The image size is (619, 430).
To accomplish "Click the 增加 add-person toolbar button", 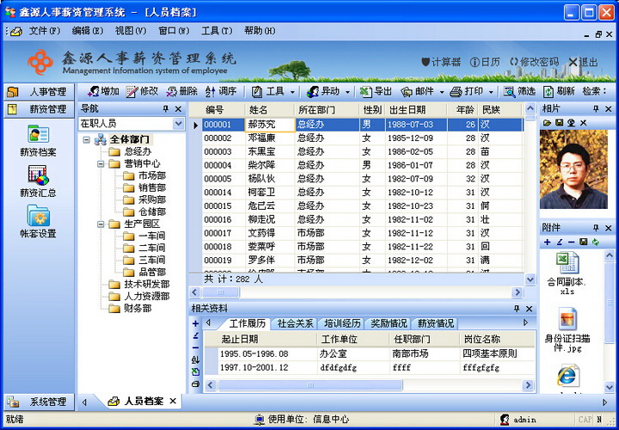I will (103, 92).
